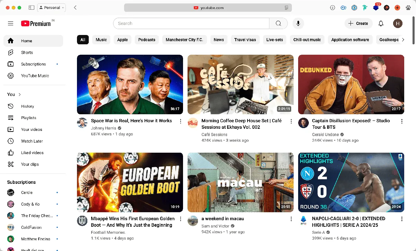Click Serie A channel avatar beside video title
416x251 pixels.
tap(303, 221)
